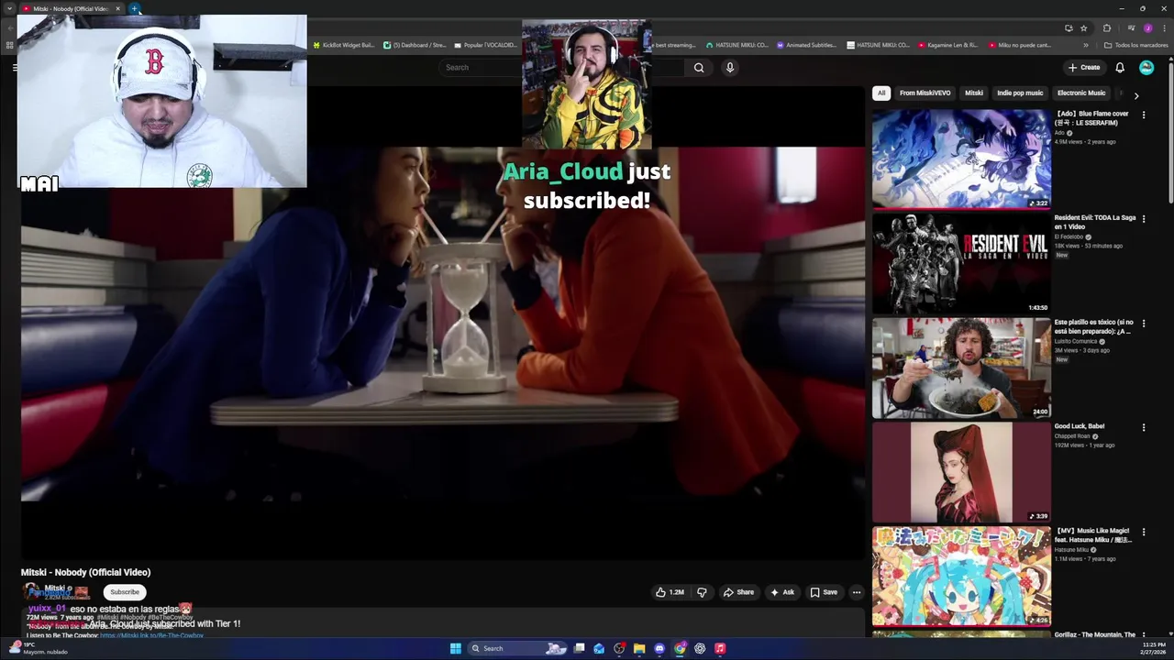Open options menu for Blue Flame cover video
Viewport: 1174px width, 660px height.
pos(1143,115)
